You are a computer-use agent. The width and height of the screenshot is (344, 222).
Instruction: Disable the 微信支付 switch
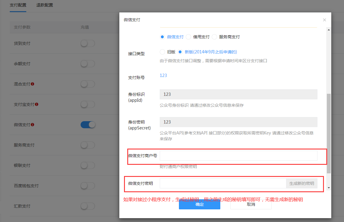(88, 125)
